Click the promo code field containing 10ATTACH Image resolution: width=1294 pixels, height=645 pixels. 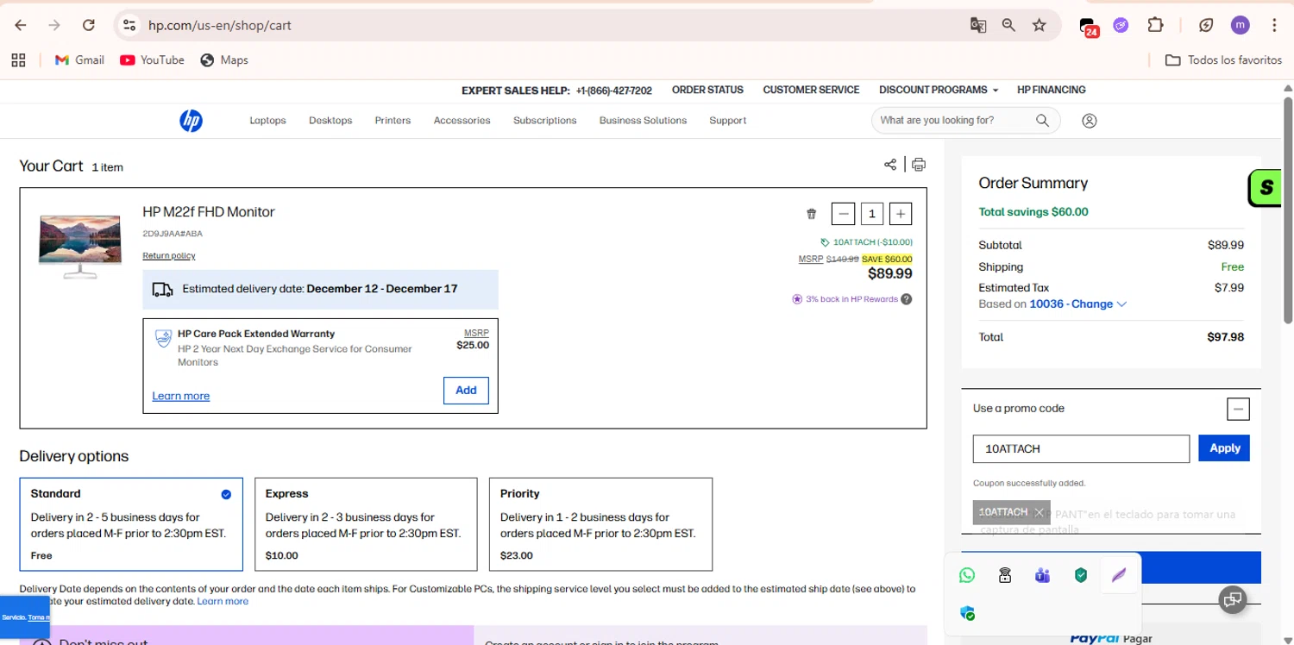click(1082, 448)
